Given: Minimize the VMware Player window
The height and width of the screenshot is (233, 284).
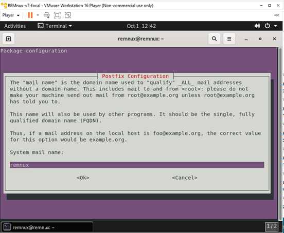Looking at the screenshot, I should click(261, 6).
